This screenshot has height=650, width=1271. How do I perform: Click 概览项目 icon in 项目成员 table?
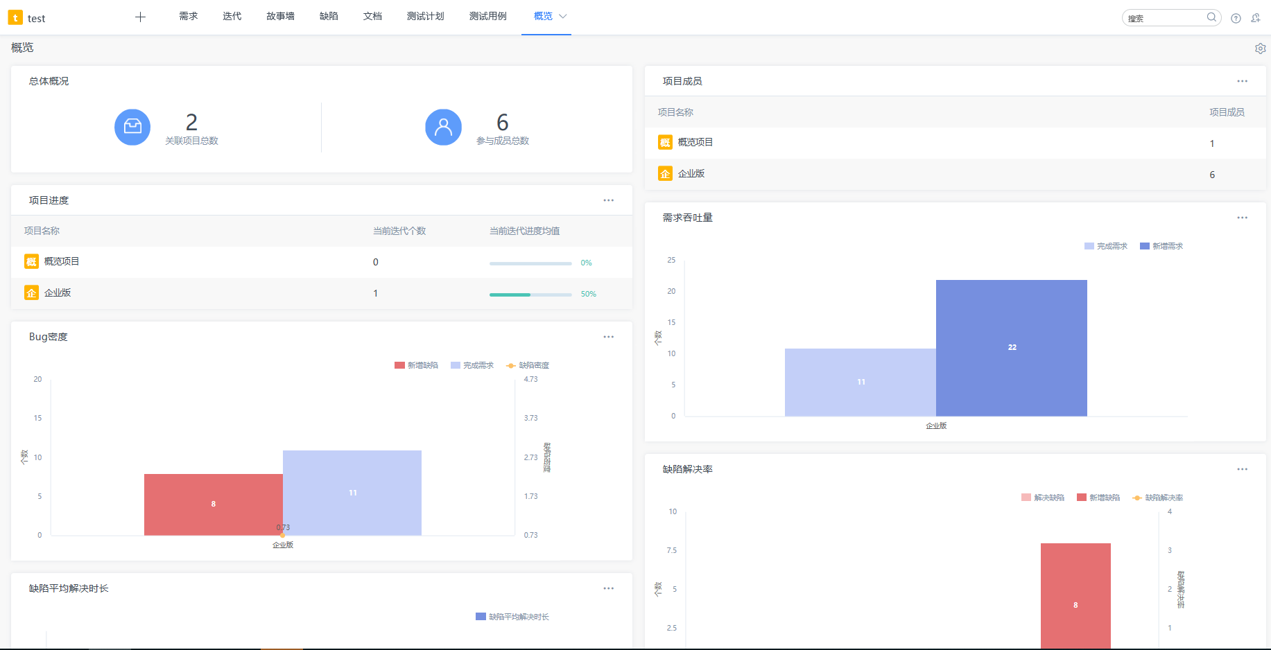(665, 142)
